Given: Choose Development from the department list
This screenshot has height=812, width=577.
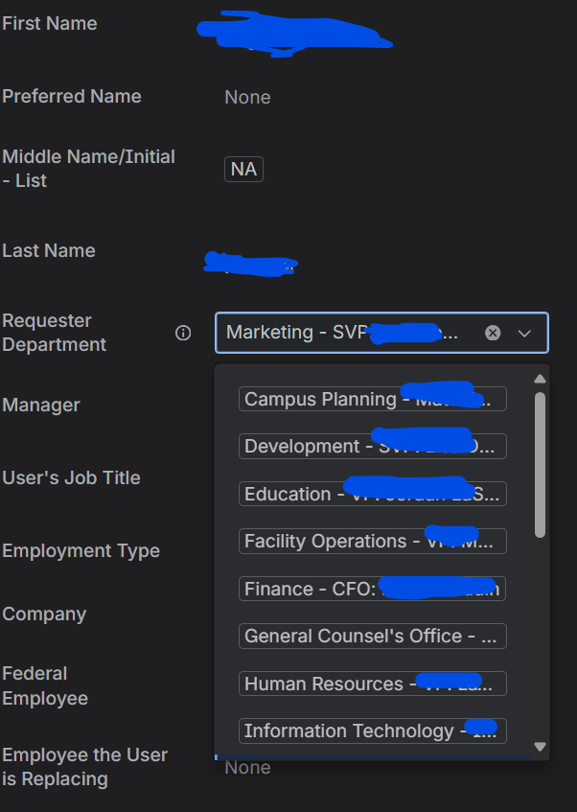Looking at the screenshot, I should point(373,447).
